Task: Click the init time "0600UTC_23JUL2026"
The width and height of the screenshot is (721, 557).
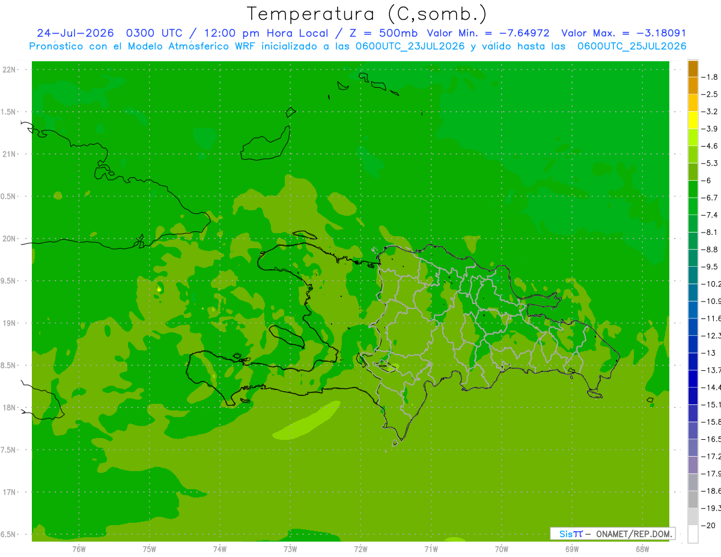Action: (410, 46)
